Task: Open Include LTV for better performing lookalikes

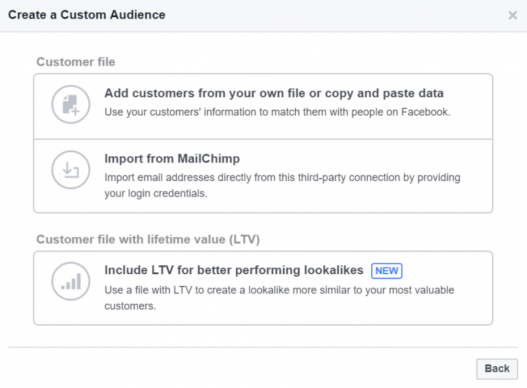Action: click(235, 270)
